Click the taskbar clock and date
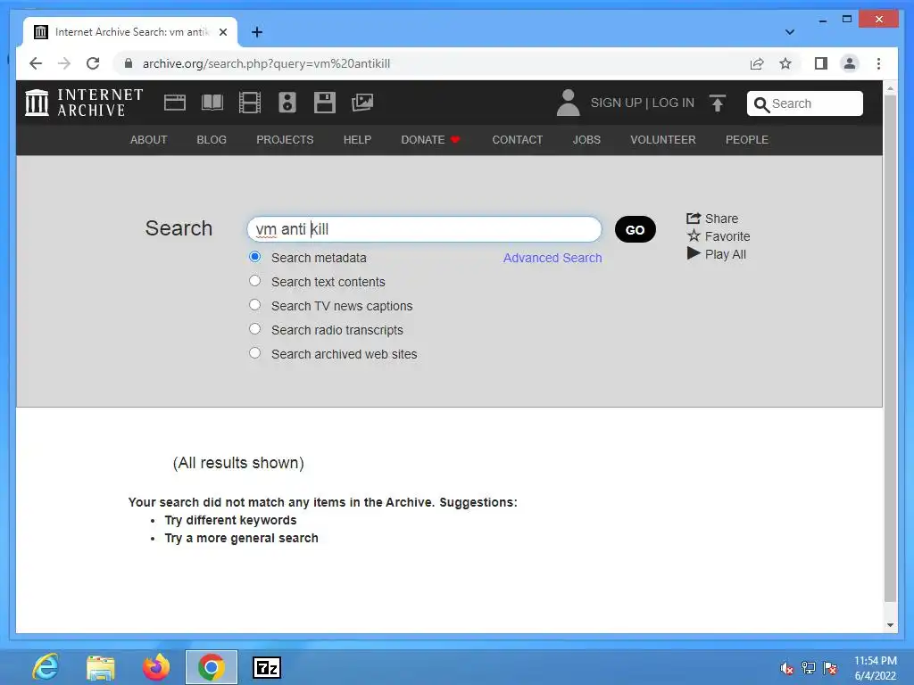 (875, 668)
